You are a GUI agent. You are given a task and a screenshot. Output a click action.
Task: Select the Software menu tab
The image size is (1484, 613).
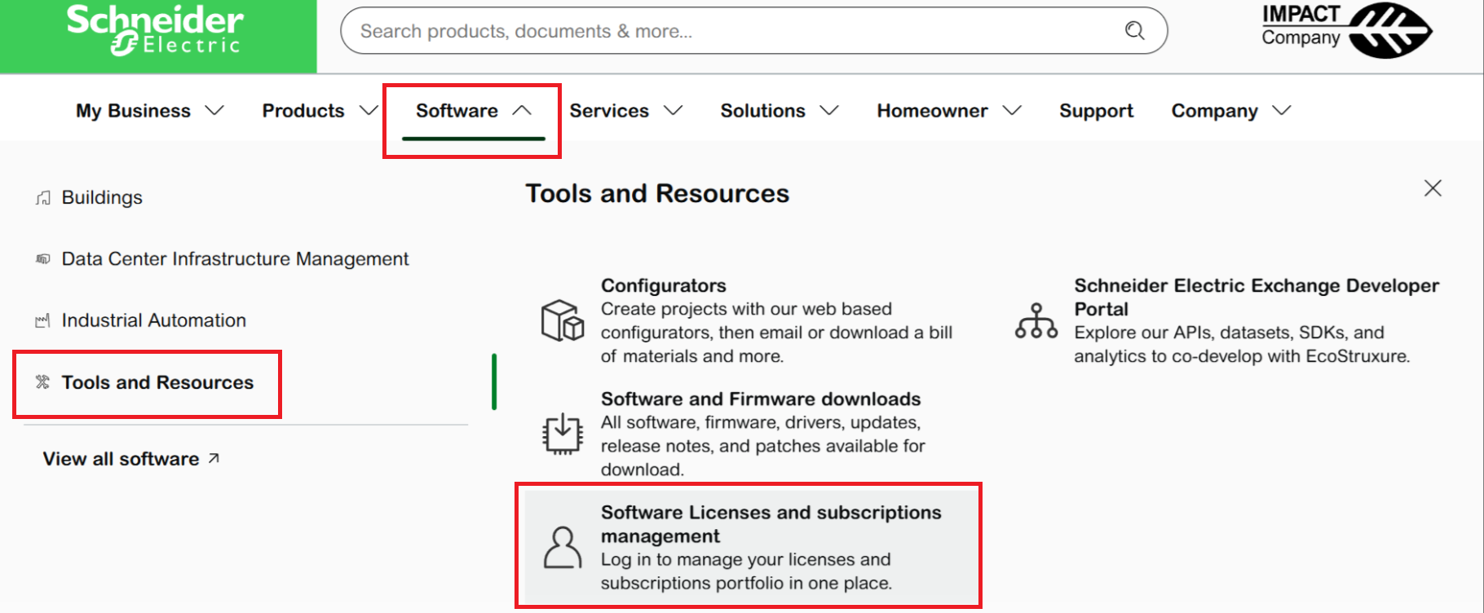click(457, 110)
